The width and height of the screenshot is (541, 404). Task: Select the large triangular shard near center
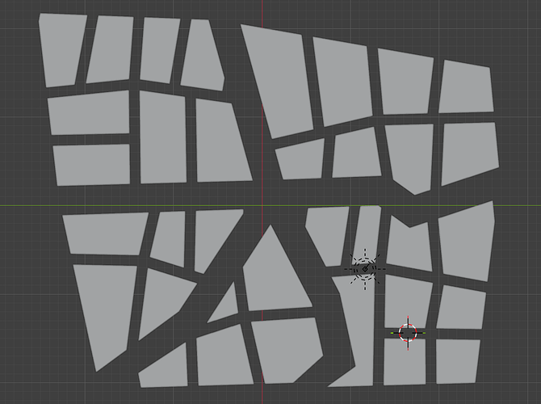click(275, 273)
